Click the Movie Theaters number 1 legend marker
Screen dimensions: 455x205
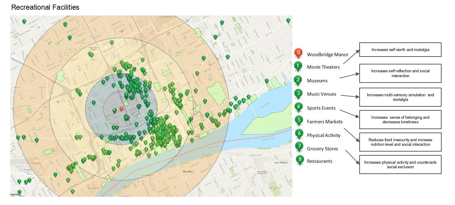[x=298, y=66]
